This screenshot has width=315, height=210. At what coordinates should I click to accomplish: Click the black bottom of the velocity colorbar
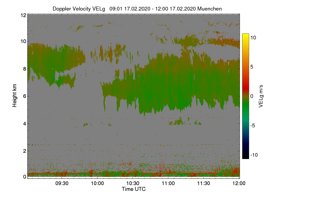point(245,156)
